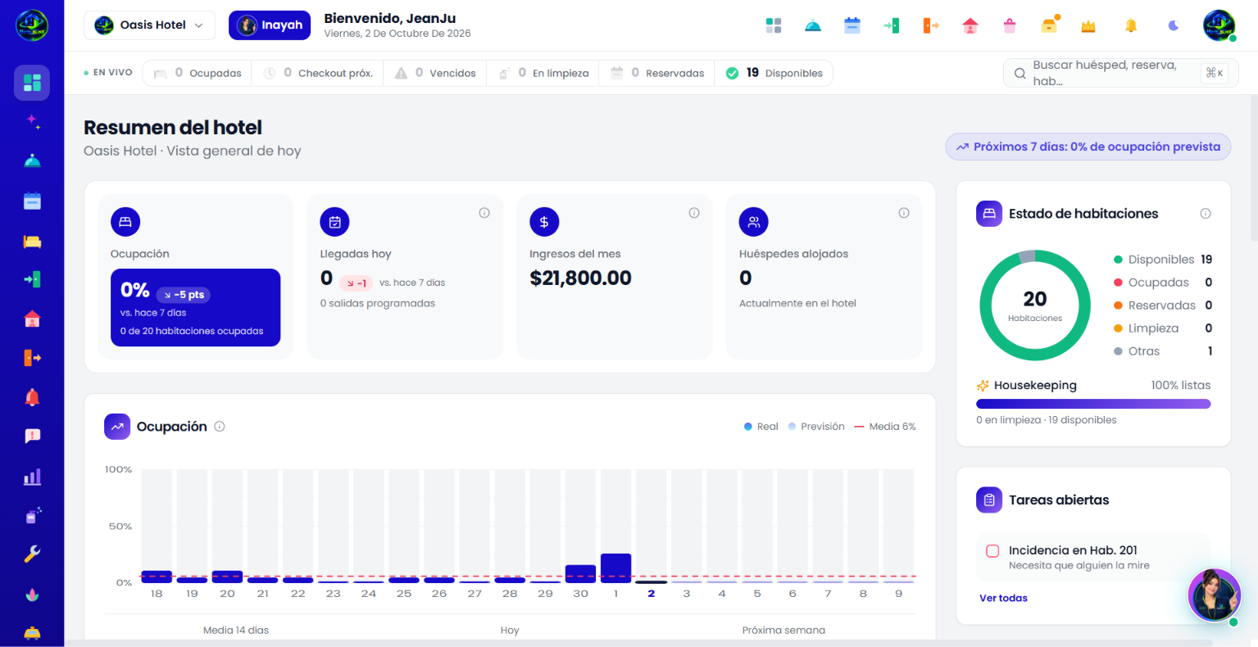
Task: Click the Oasis Hotel logo at sidebar top
Action: tap(32, 25)
